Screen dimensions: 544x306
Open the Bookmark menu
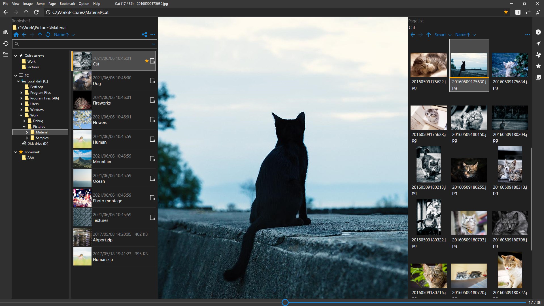tap(67, 4)
